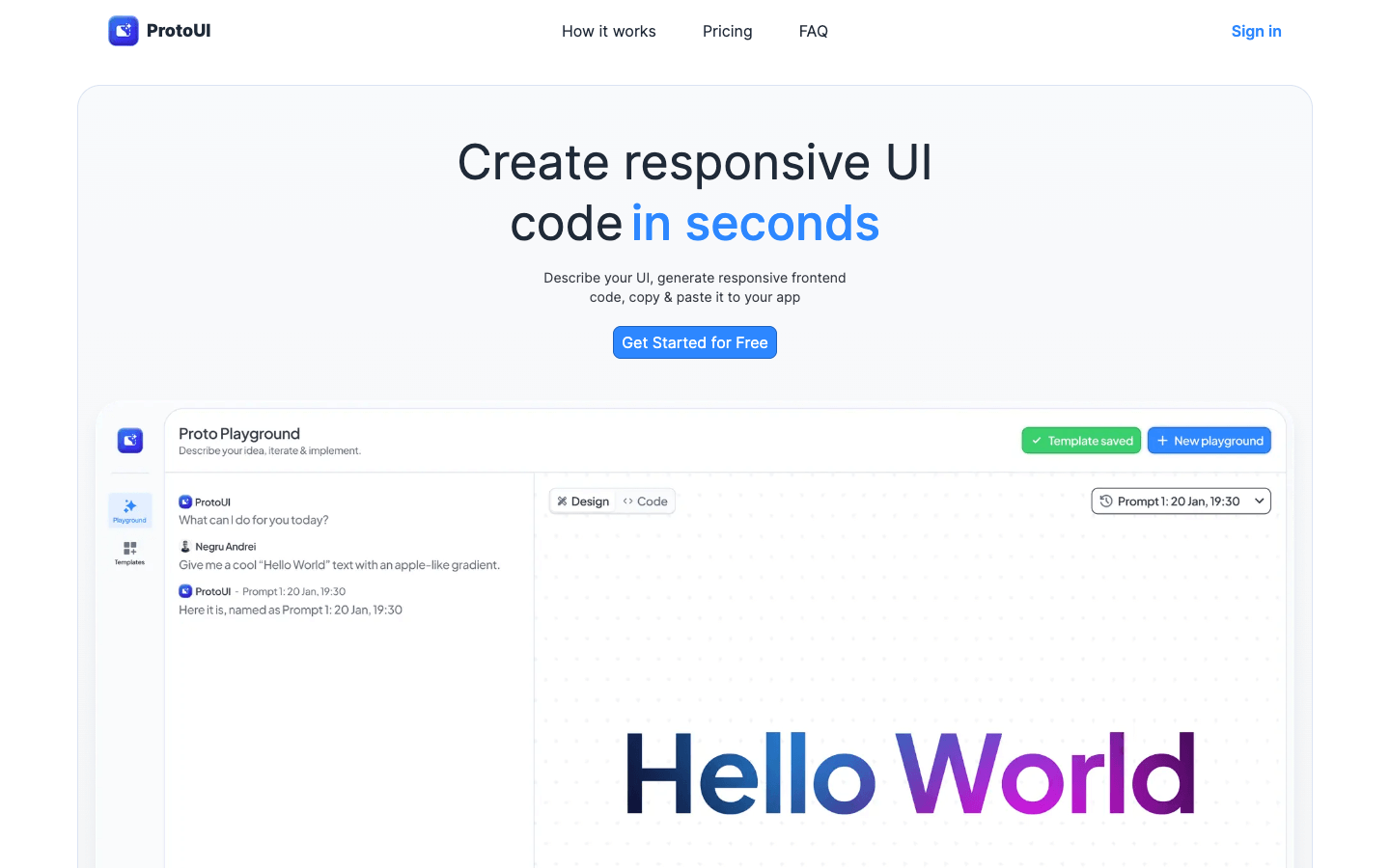The width and height of the screenshot is (1390, 868).
Task: Click 'Describe your idea, iterate & implement.' subtitle
Action: point(269,450)
